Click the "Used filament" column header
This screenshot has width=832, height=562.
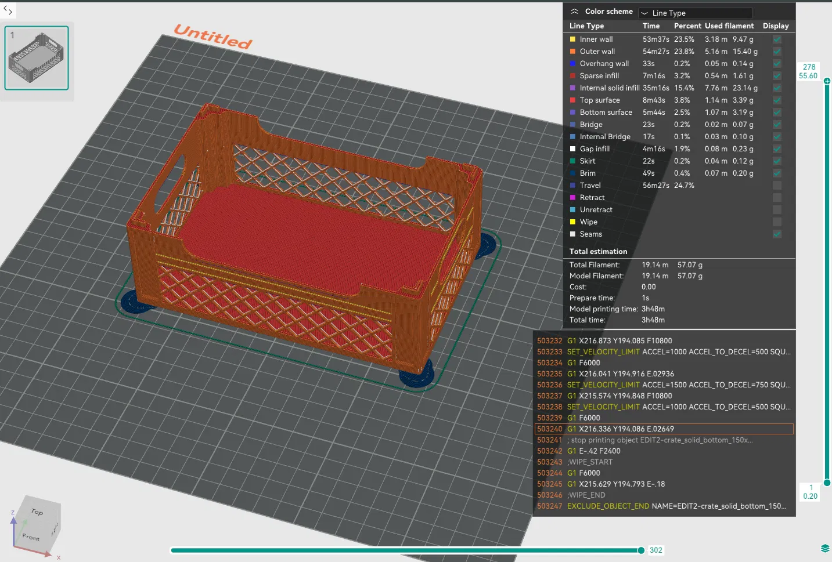[x=729, y=26]
